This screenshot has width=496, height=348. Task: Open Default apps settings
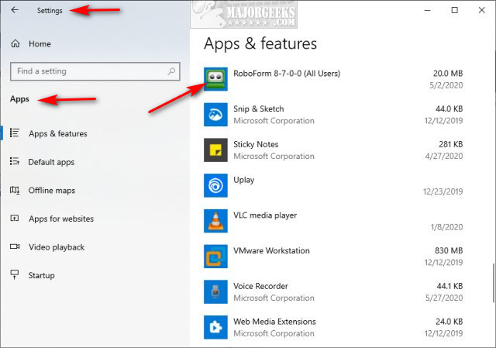[x=51, y=162]
